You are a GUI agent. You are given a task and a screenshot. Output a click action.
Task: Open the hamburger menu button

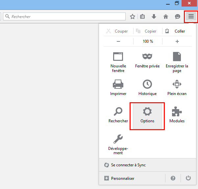pyautogui.click(x=191, y=16)
